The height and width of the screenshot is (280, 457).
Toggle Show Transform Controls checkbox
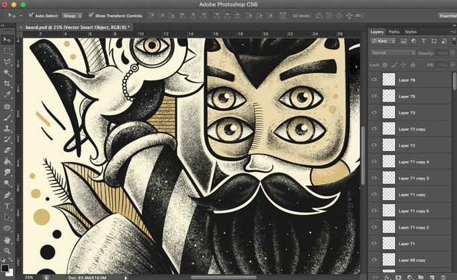click(x=91, y=15)
